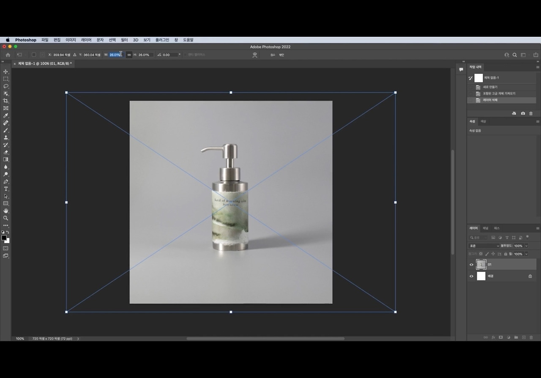Image resolution: width=541 pixels, height=378 pixels.
Task: Collapse right panels with double arrow
Action: pyautogui.click(x=538, y=62)
